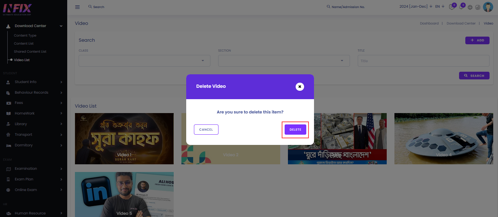Screen dimensions: 498x217
Task: Click the reports chart icon in header
Action: 478,7
